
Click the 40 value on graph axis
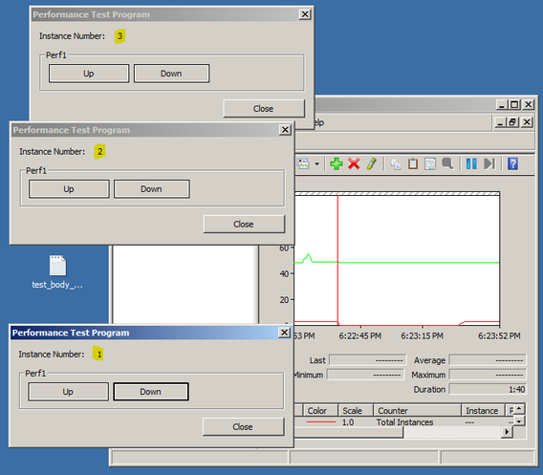284,274
